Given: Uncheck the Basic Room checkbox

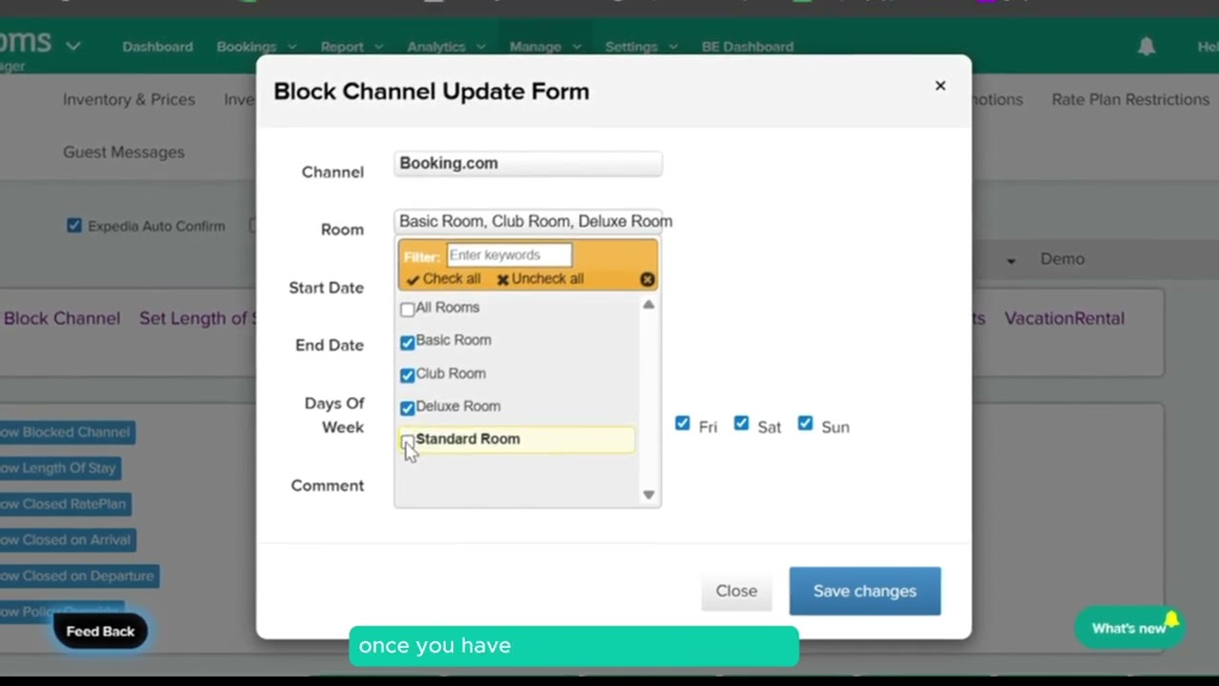Looking at the screenshot, I should (408, 342).
